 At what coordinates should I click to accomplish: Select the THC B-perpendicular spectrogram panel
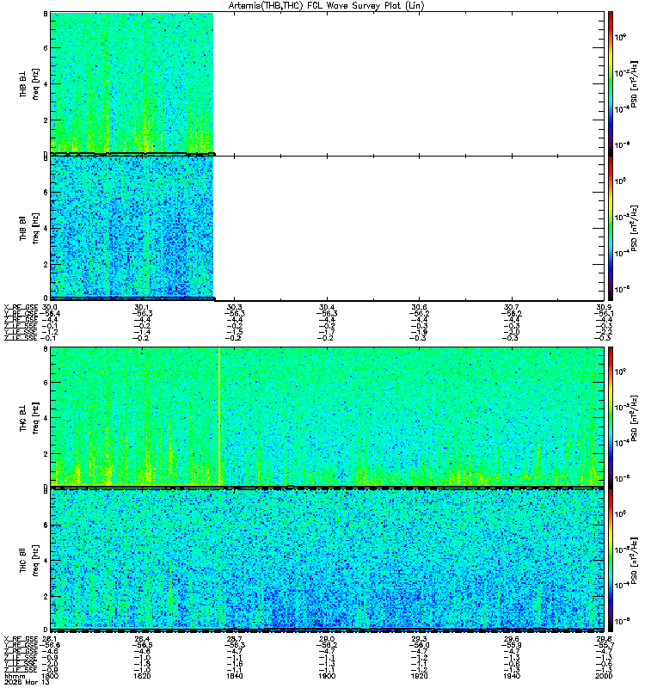pyautogui.click(x=328, y=416)
